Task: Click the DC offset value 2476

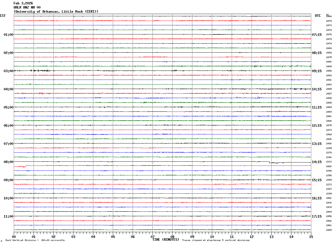Action: pos(329,35)
